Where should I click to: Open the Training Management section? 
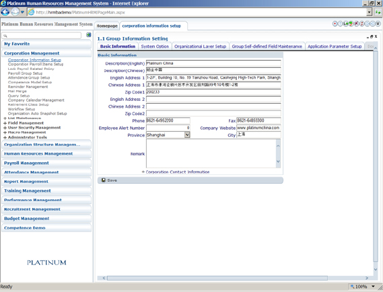pos(46,191)
